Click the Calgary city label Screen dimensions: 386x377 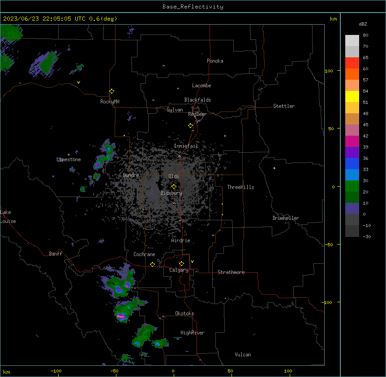pyautogui.click(x=179, y=270)
